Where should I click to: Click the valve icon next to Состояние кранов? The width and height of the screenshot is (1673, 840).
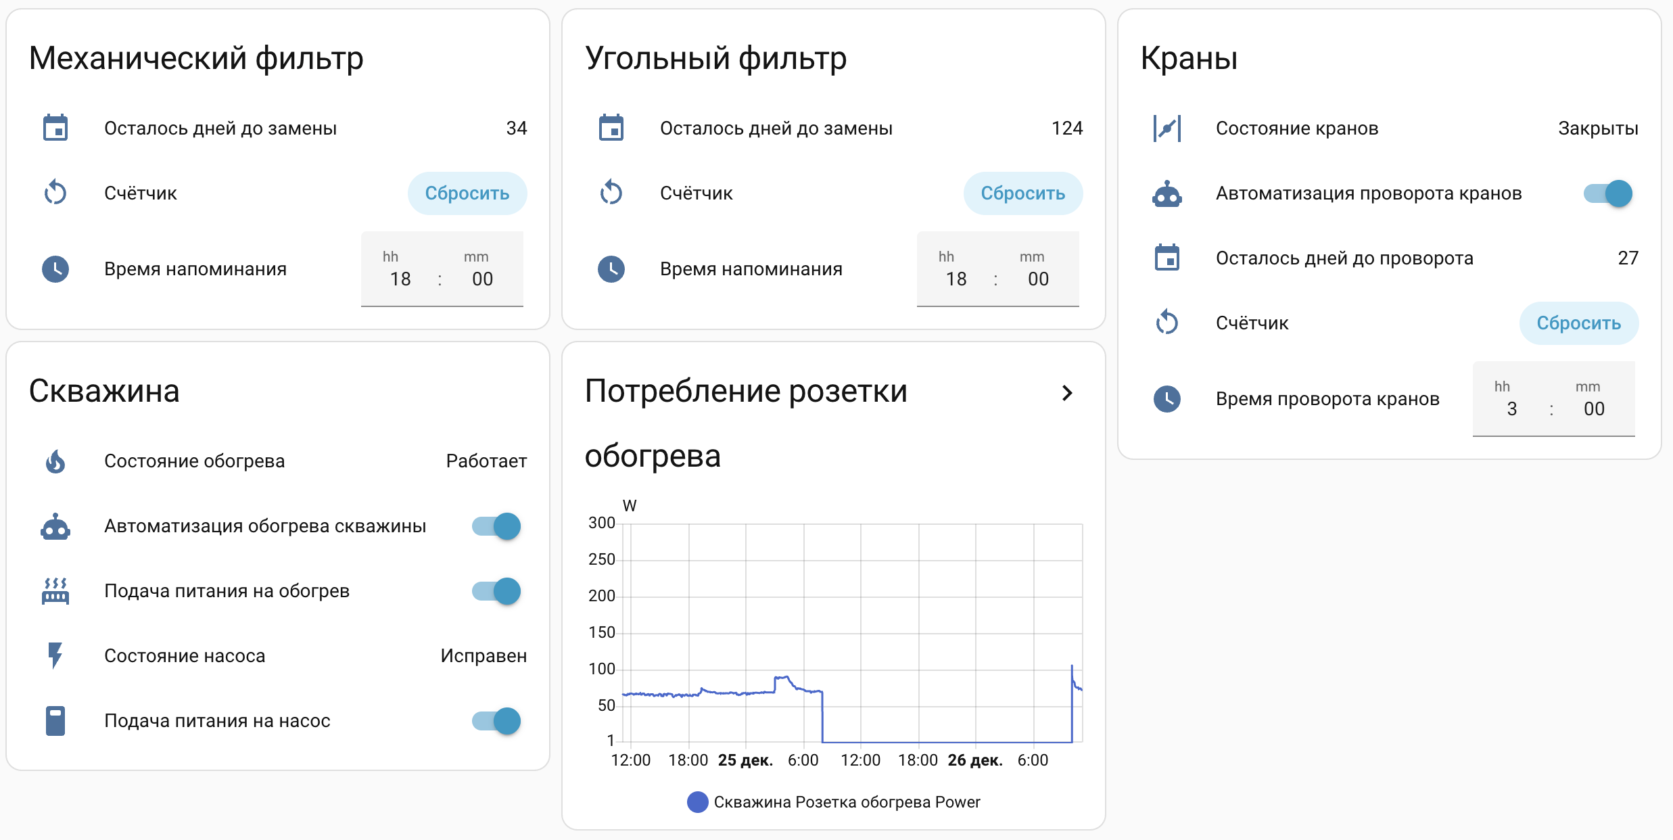pyautogui.click(x=1167, y=127)
